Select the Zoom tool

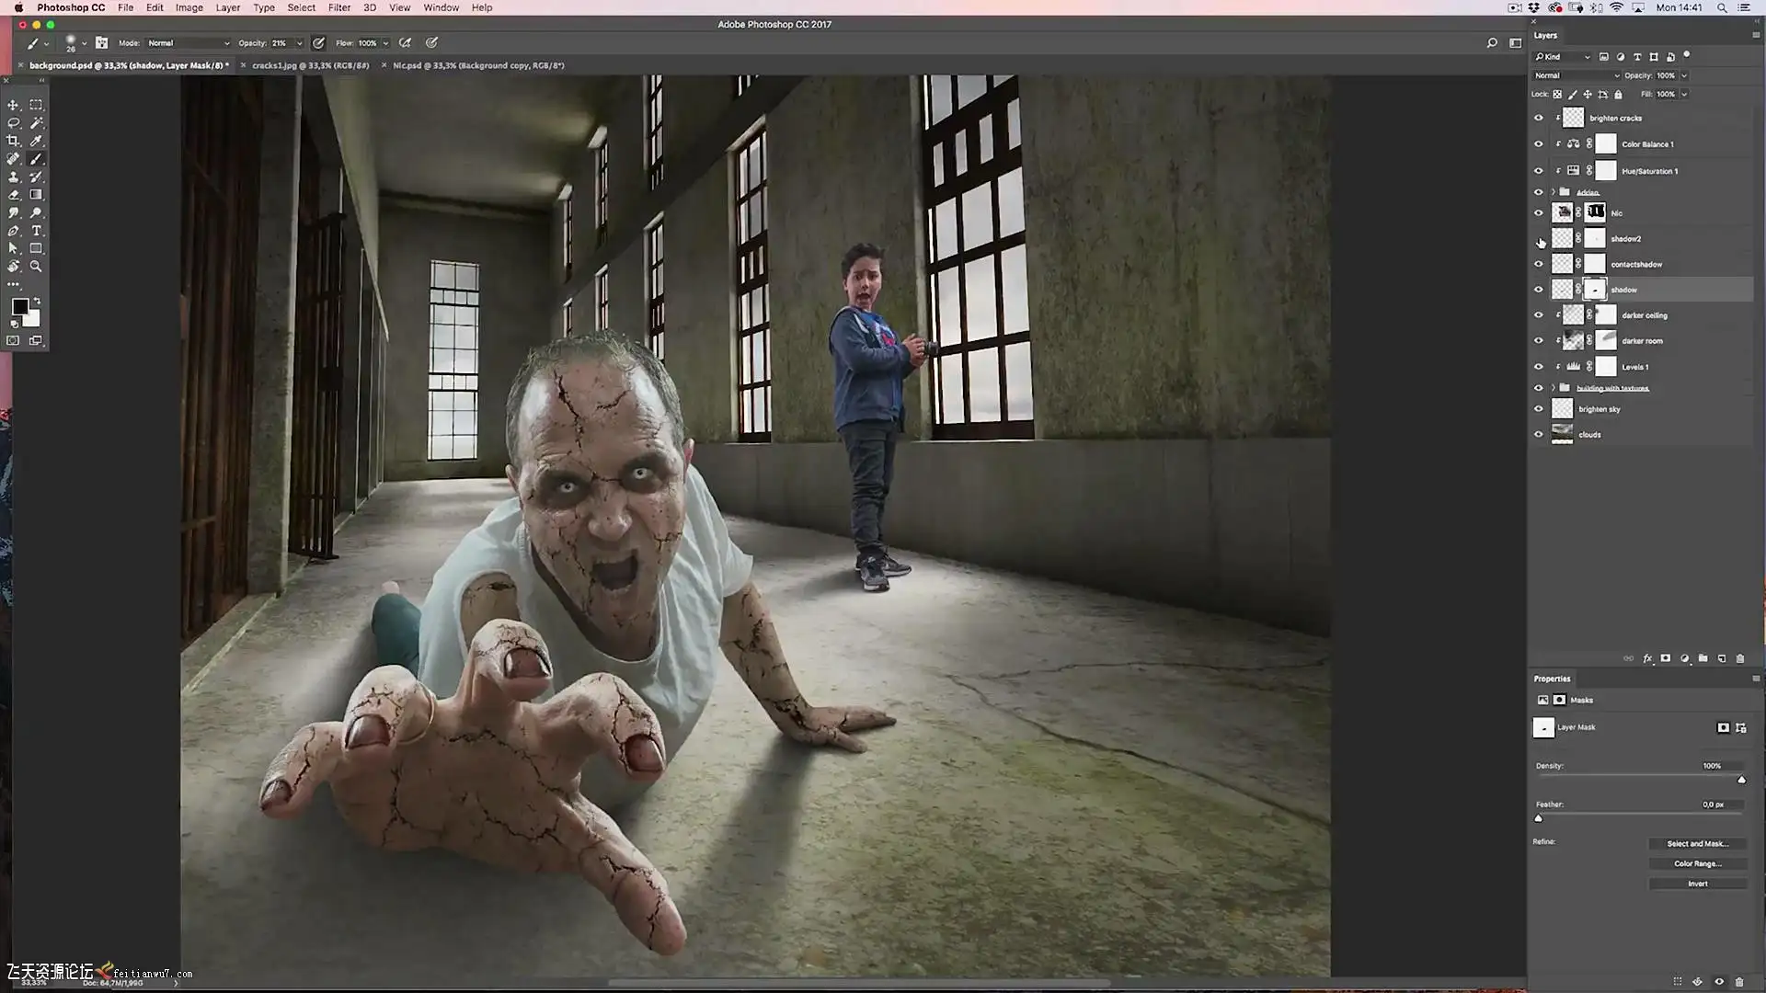pos(36,267)
